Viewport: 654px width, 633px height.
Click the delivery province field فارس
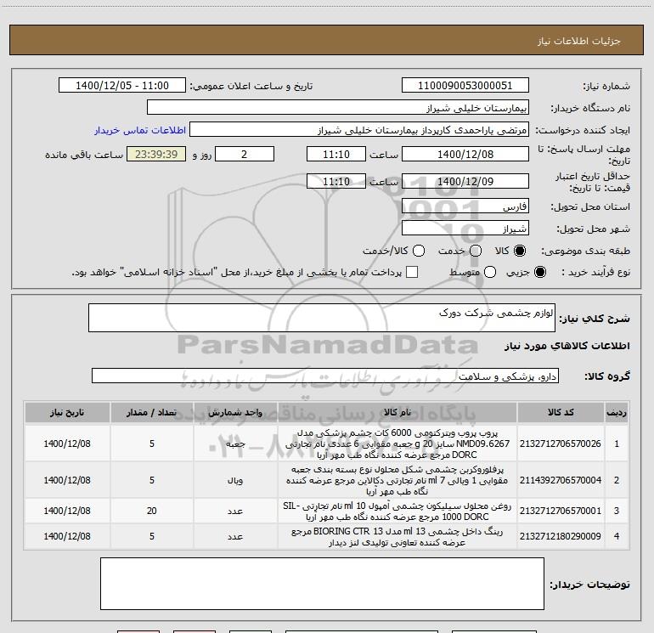coord(465,206)
